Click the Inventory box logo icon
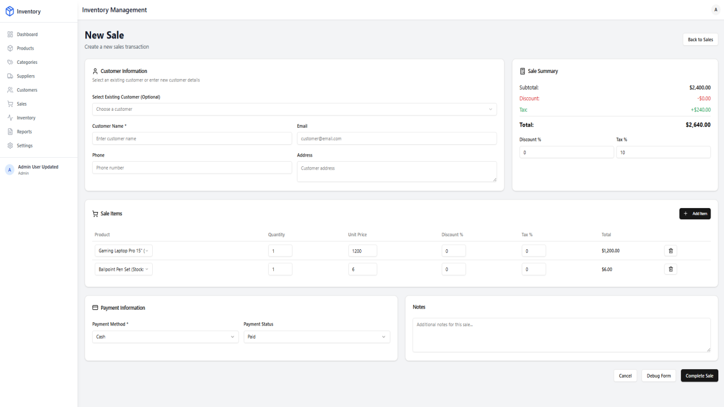 [x=10, y=11]
